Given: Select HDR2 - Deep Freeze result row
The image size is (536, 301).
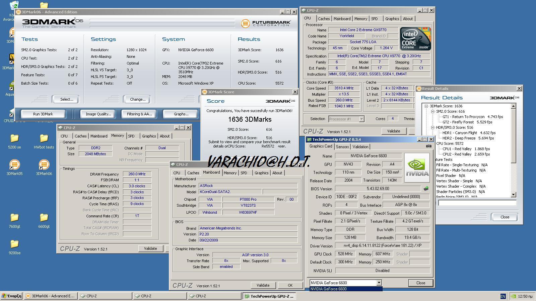Looking at the screenshot, I should click(468, 138).
